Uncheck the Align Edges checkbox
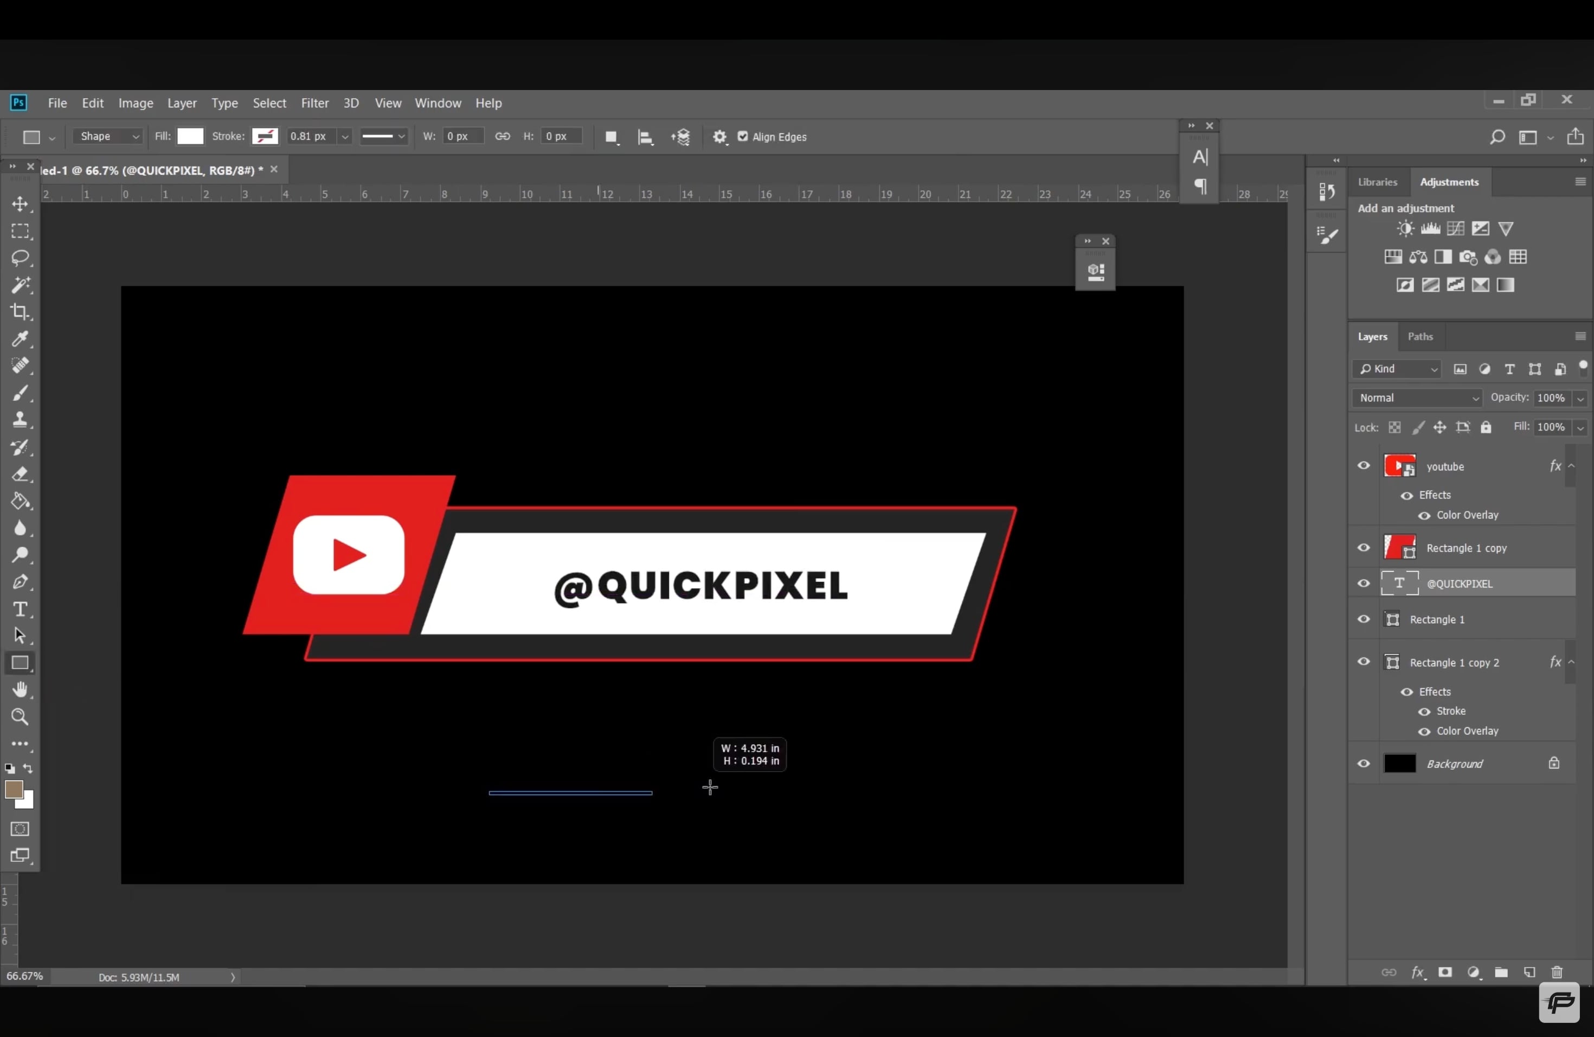The width and height of the screenshot is (1594, 1037). (x=743, y=137)
